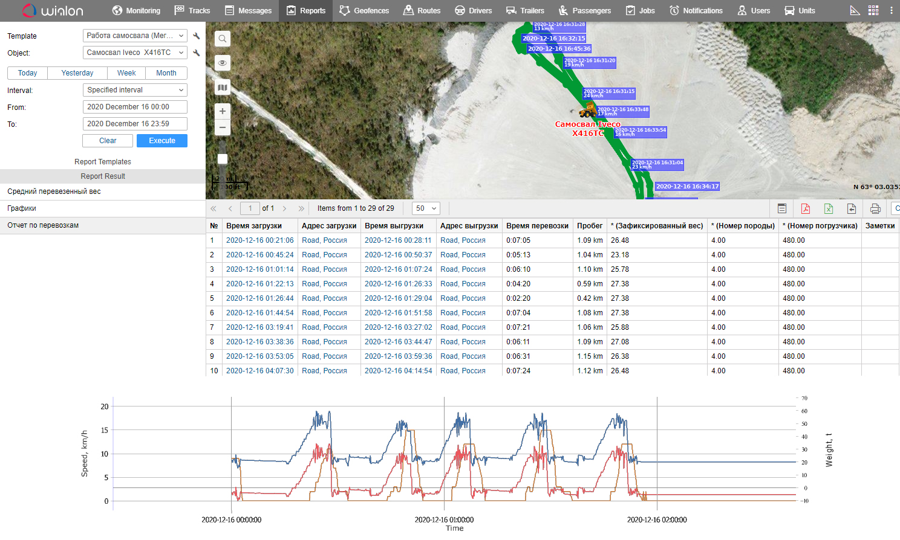900x540 pixels.
Task: Switch to the Monitoring tab
Action: tap(136, 10)
